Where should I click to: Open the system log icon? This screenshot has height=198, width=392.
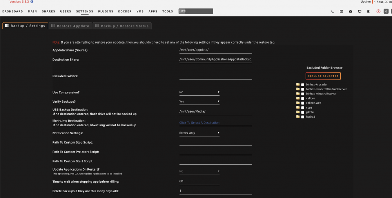[369, 11]
